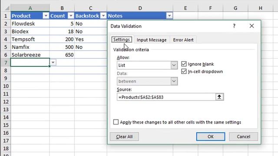
Task: Select the Solarbreeze cell
Action: click(x=30, y=55)
